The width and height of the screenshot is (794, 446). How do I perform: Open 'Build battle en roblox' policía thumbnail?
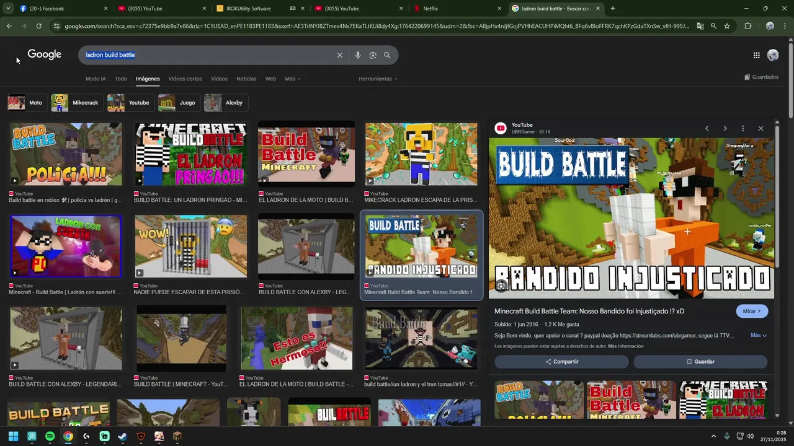[66, 154]
